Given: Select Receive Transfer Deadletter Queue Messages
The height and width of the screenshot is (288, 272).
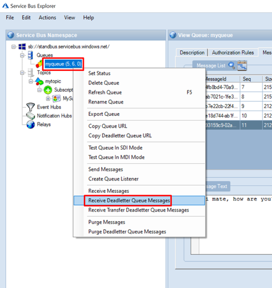Looking at the screenshot, I should (139, 210).
